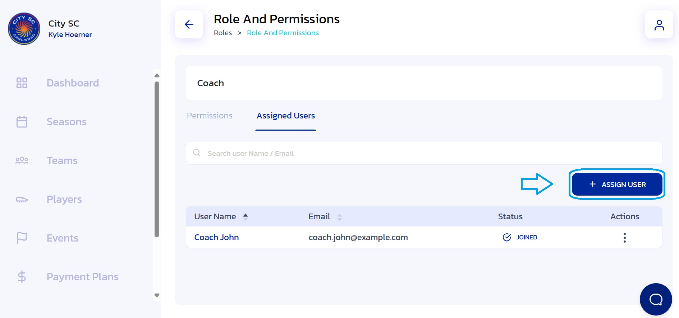Click the Coach role name field
This screenshot has height=318, width=679.
tap(424, 83)
